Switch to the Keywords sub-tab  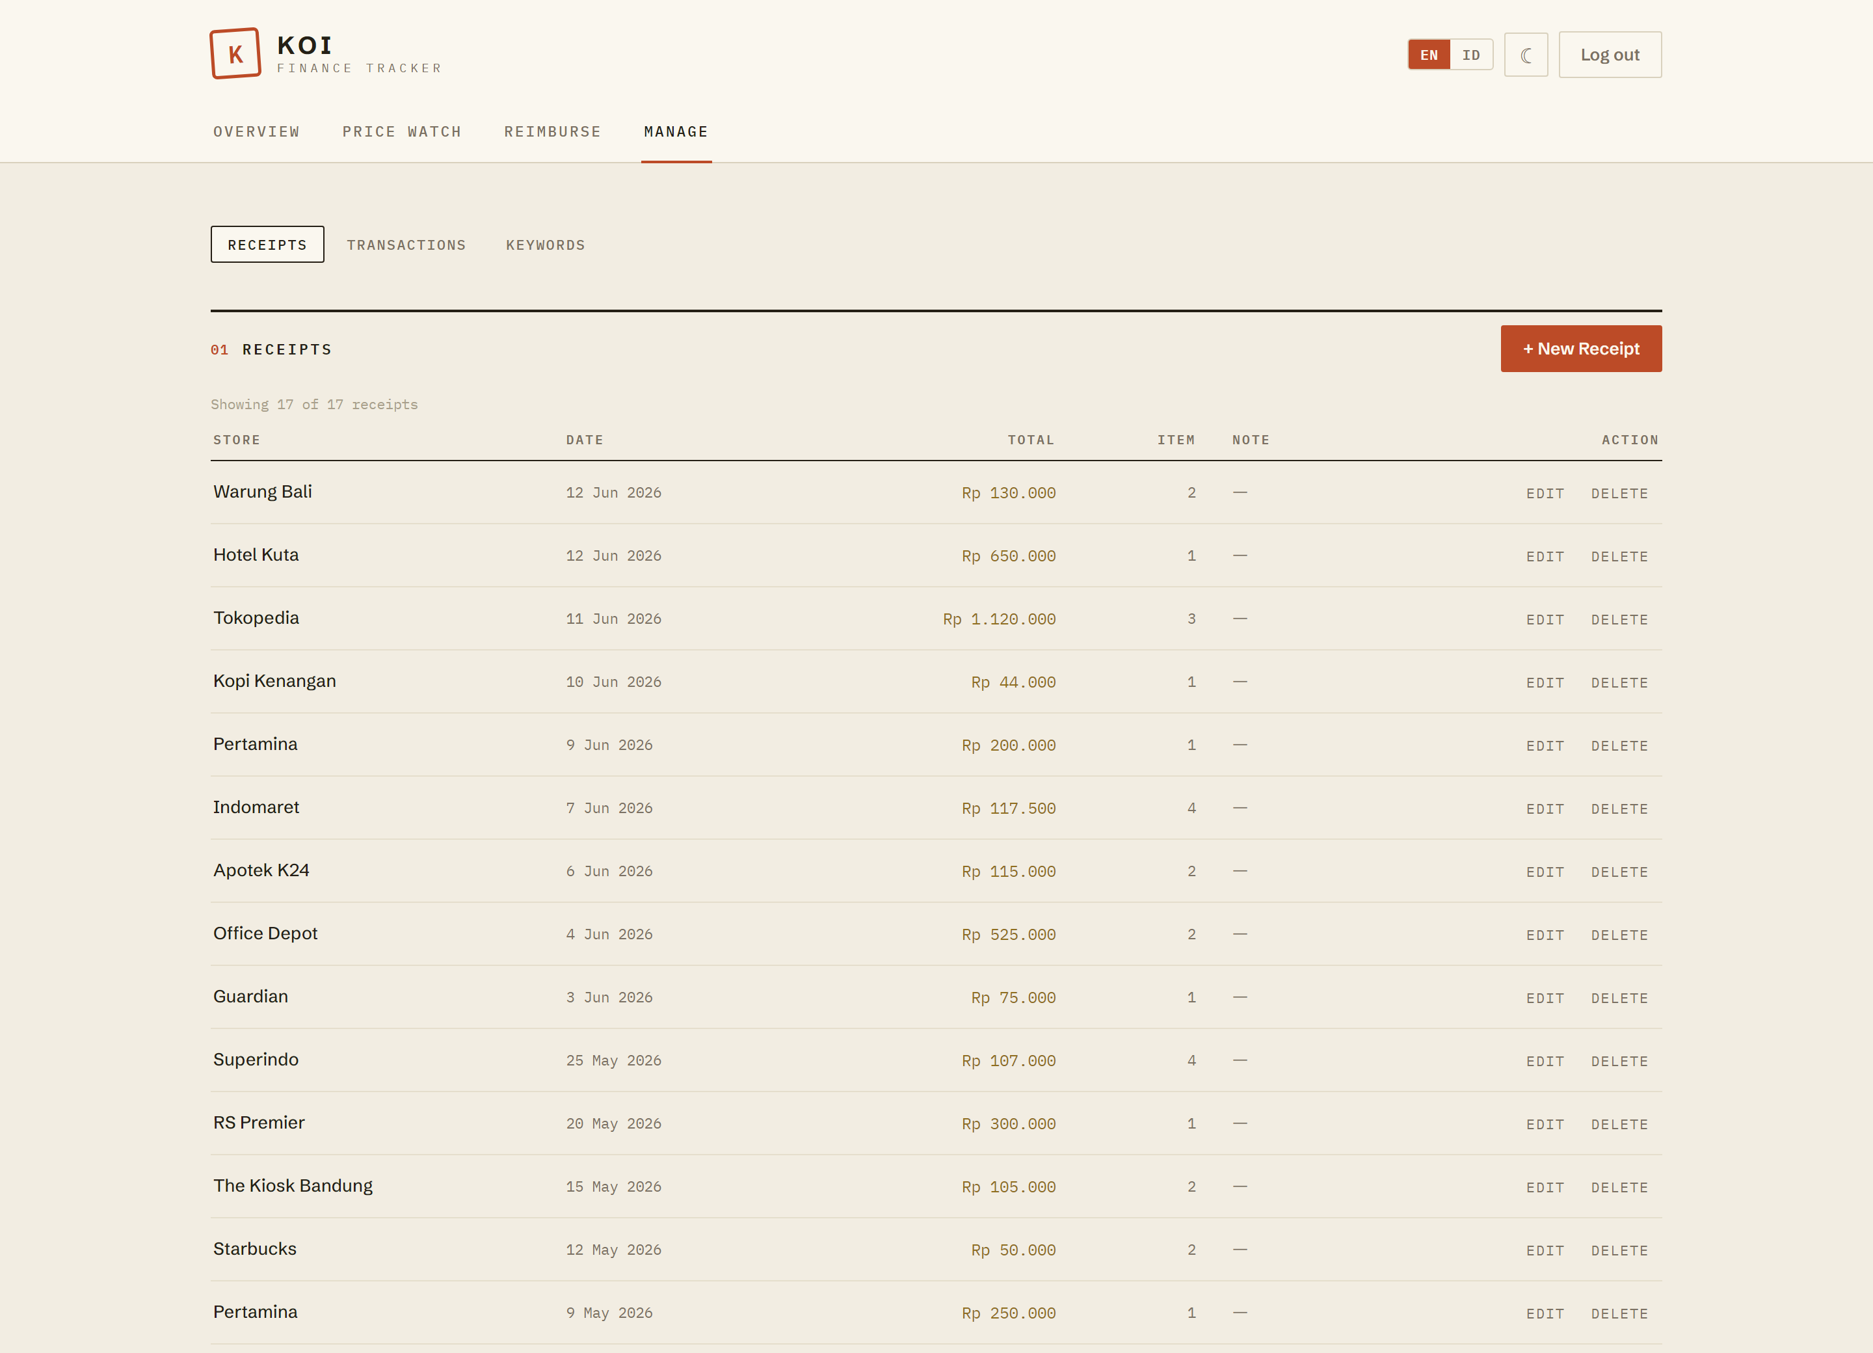(546, 245)
